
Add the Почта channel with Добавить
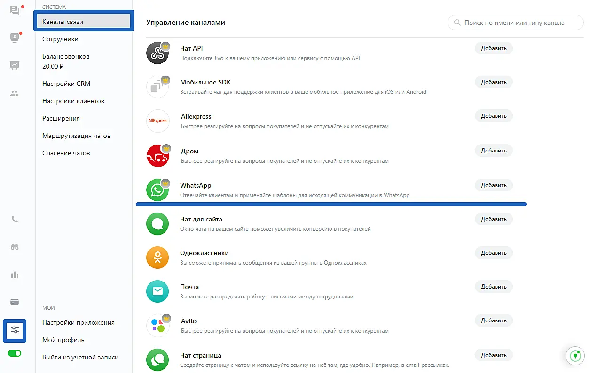(x=493, y=287)
